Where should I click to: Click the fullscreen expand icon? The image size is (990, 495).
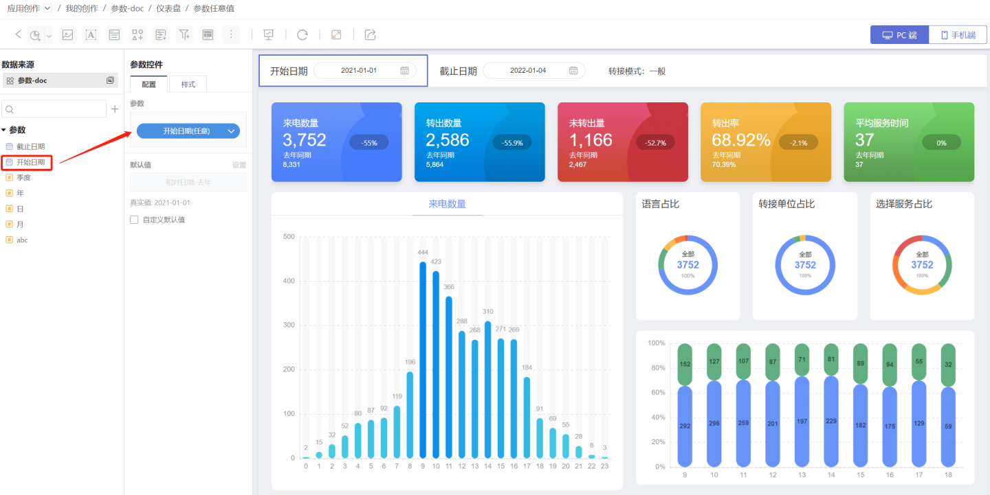point(336,35)
